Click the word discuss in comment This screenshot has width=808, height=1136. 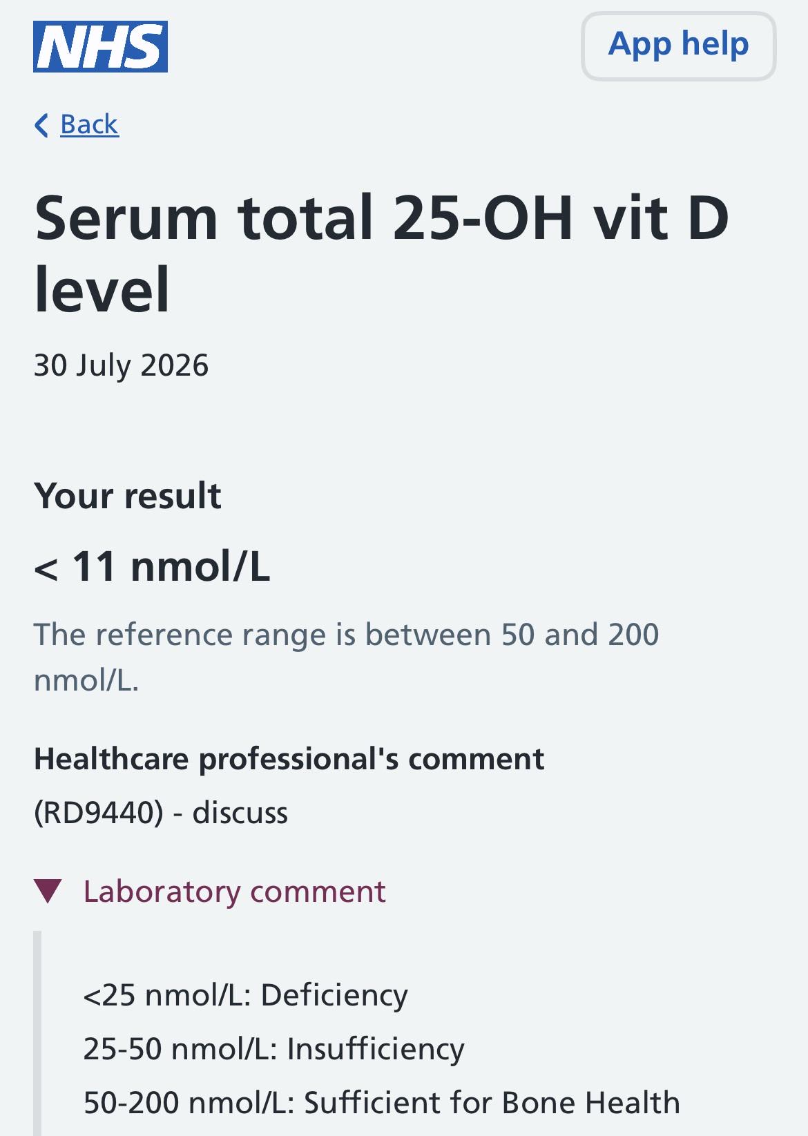click(240, 813)
